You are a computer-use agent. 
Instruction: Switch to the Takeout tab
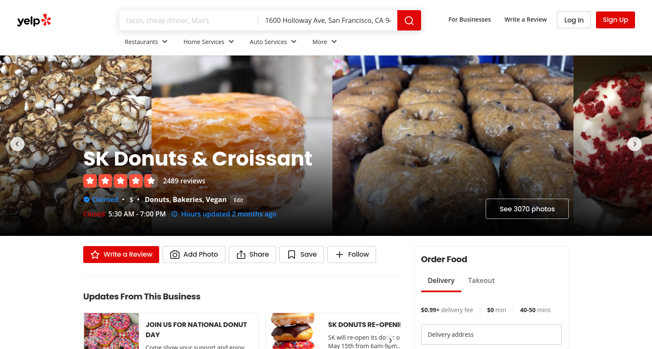[x=481, y=280]
